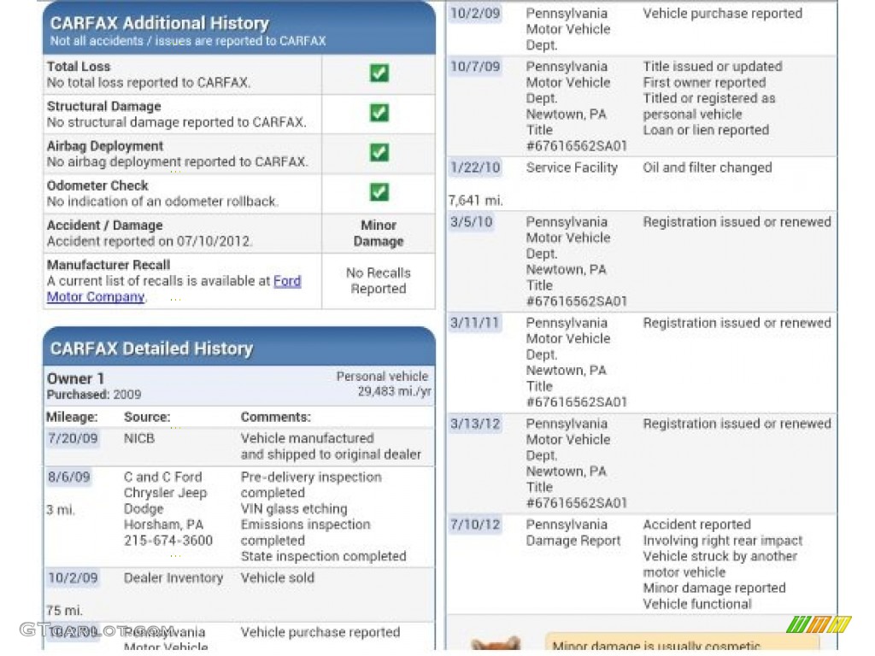Click the 10/7/09 date entry

(x=475, y=67)
